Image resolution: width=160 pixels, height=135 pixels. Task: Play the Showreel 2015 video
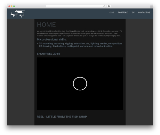[x=80, y=84]
